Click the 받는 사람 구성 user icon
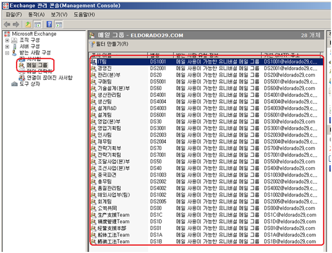This screenshot has height=253, width=332. 14,53
